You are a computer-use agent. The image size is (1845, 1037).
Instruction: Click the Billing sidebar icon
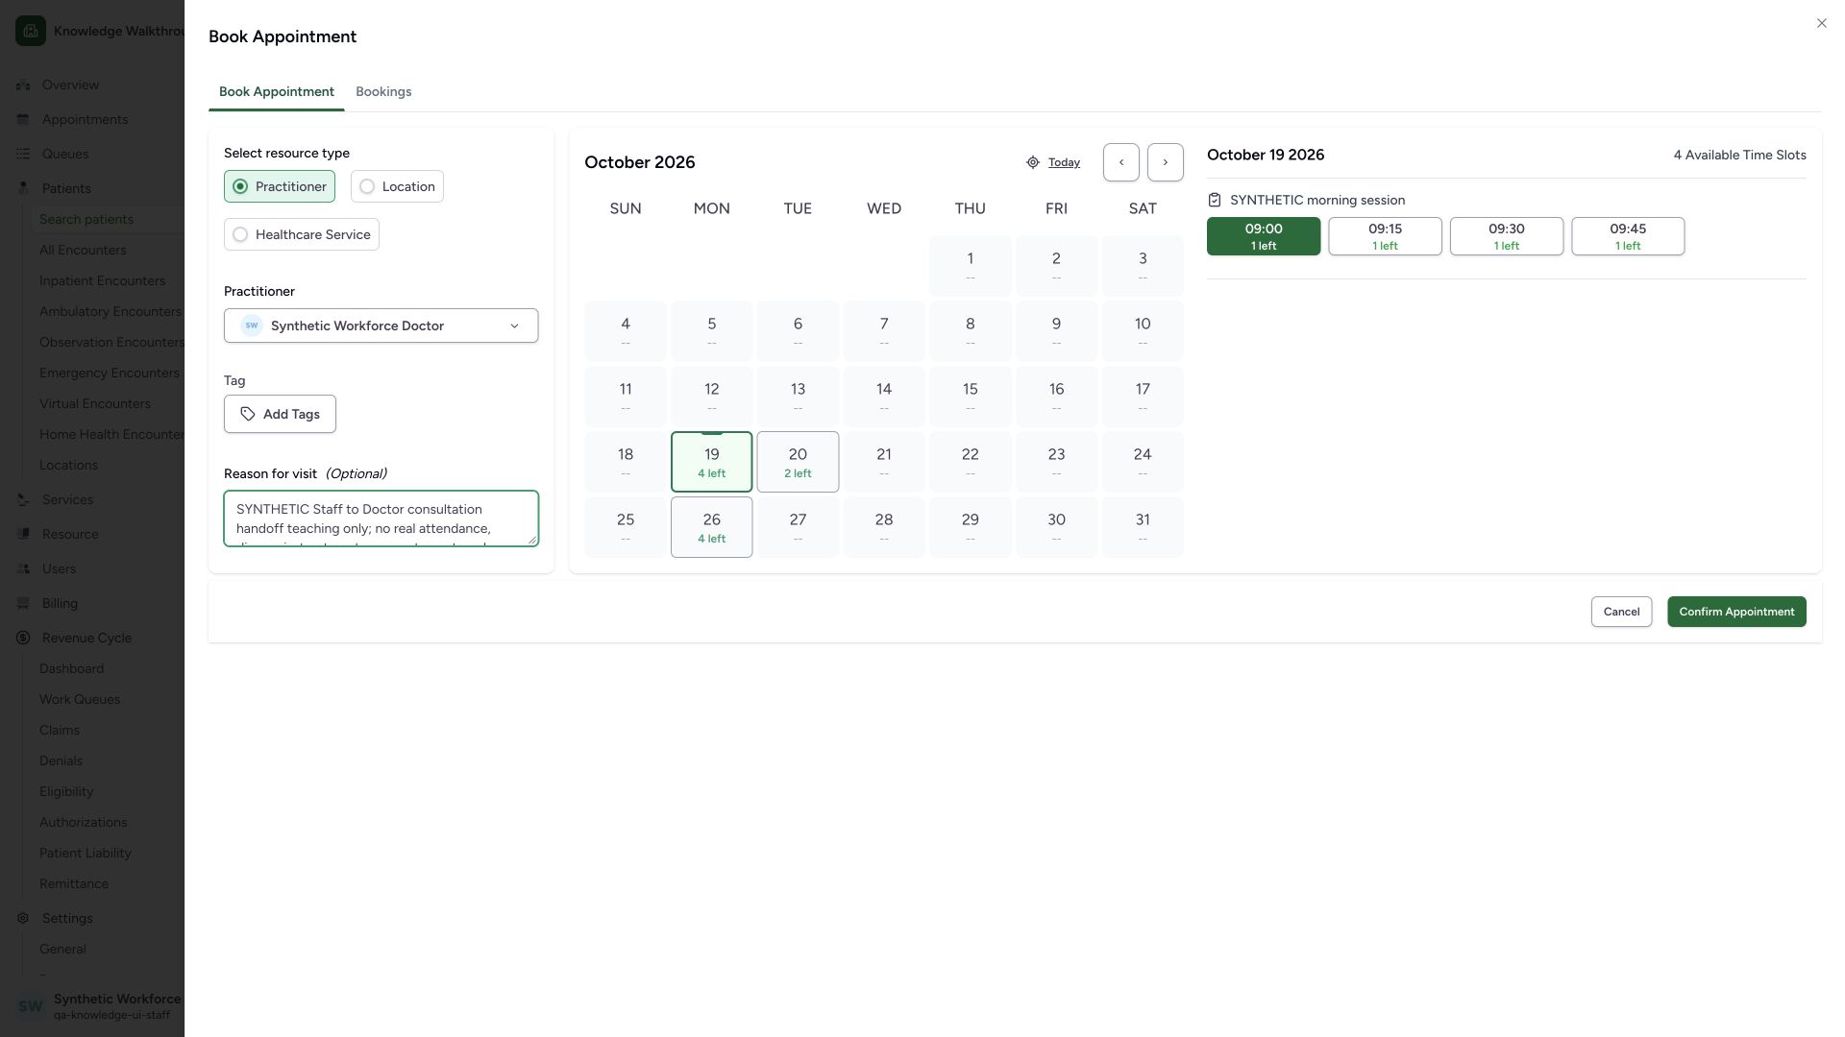(x=23, y=603)
